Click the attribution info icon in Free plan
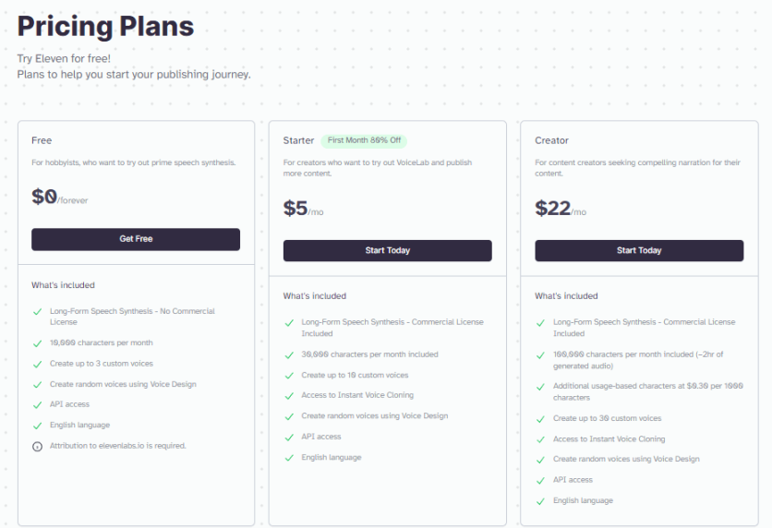This screenshot has width=772, height=528. [37, 446]
